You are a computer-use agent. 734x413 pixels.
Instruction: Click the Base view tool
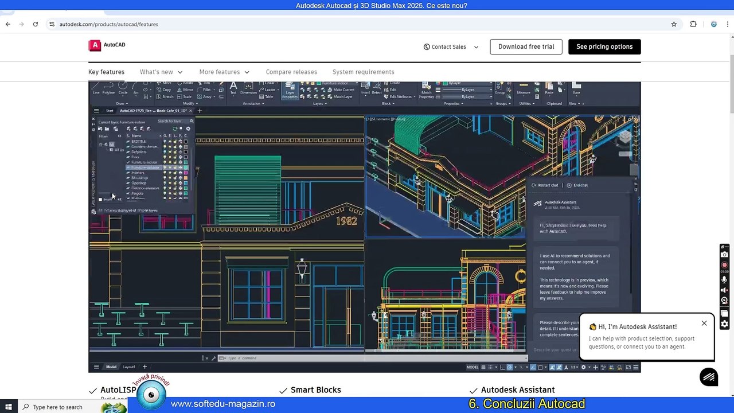576,88
